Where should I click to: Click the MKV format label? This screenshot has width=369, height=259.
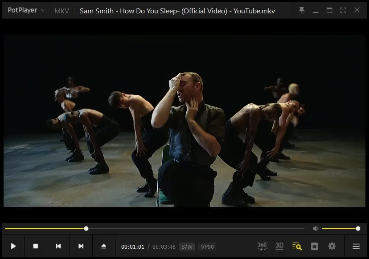click(x=61, y=11)
